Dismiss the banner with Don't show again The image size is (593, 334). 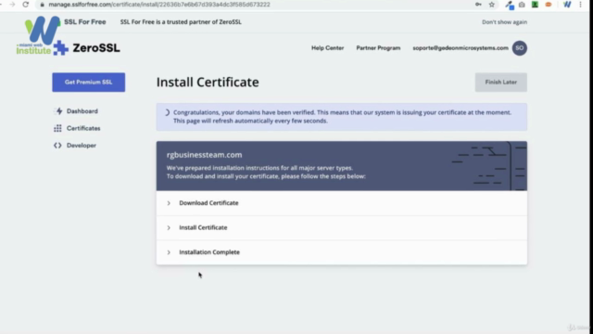(x=504, y=22)
